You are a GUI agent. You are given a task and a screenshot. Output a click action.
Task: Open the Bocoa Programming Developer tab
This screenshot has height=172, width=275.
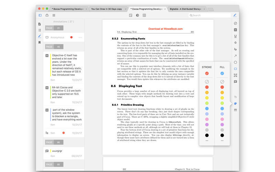tap(68, 9)
